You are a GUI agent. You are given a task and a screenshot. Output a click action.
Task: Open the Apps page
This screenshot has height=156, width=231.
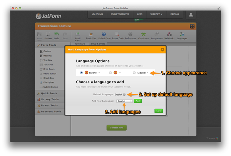(139, 14)
